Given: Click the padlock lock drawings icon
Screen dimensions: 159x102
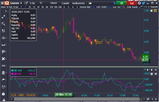Looking at the screenshot, I should (x=3, y=94).
